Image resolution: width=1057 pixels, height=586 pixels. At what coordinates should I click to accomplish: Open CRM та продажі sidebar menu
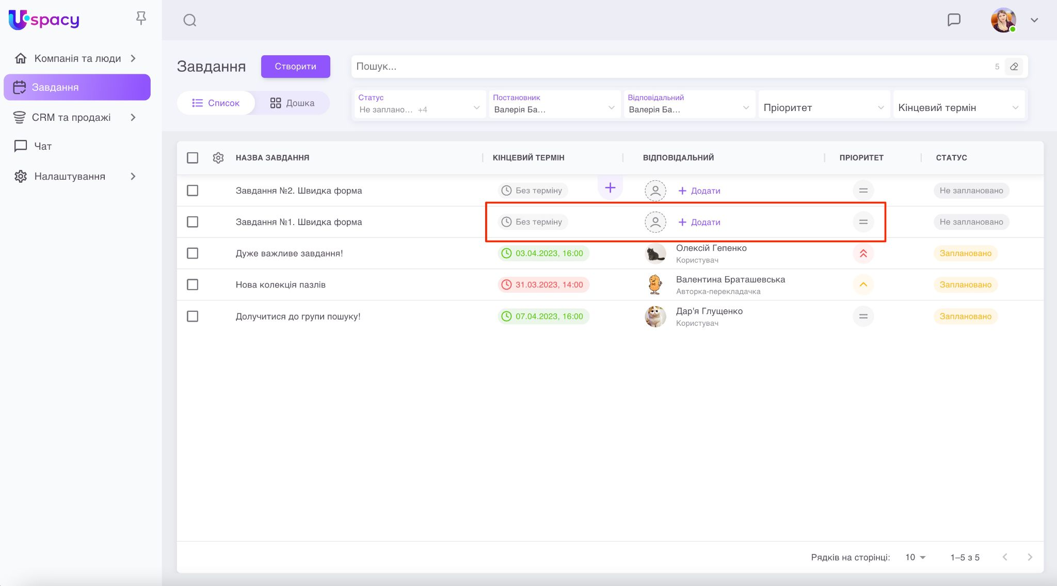pyautogui.click(x=71, y=117)
